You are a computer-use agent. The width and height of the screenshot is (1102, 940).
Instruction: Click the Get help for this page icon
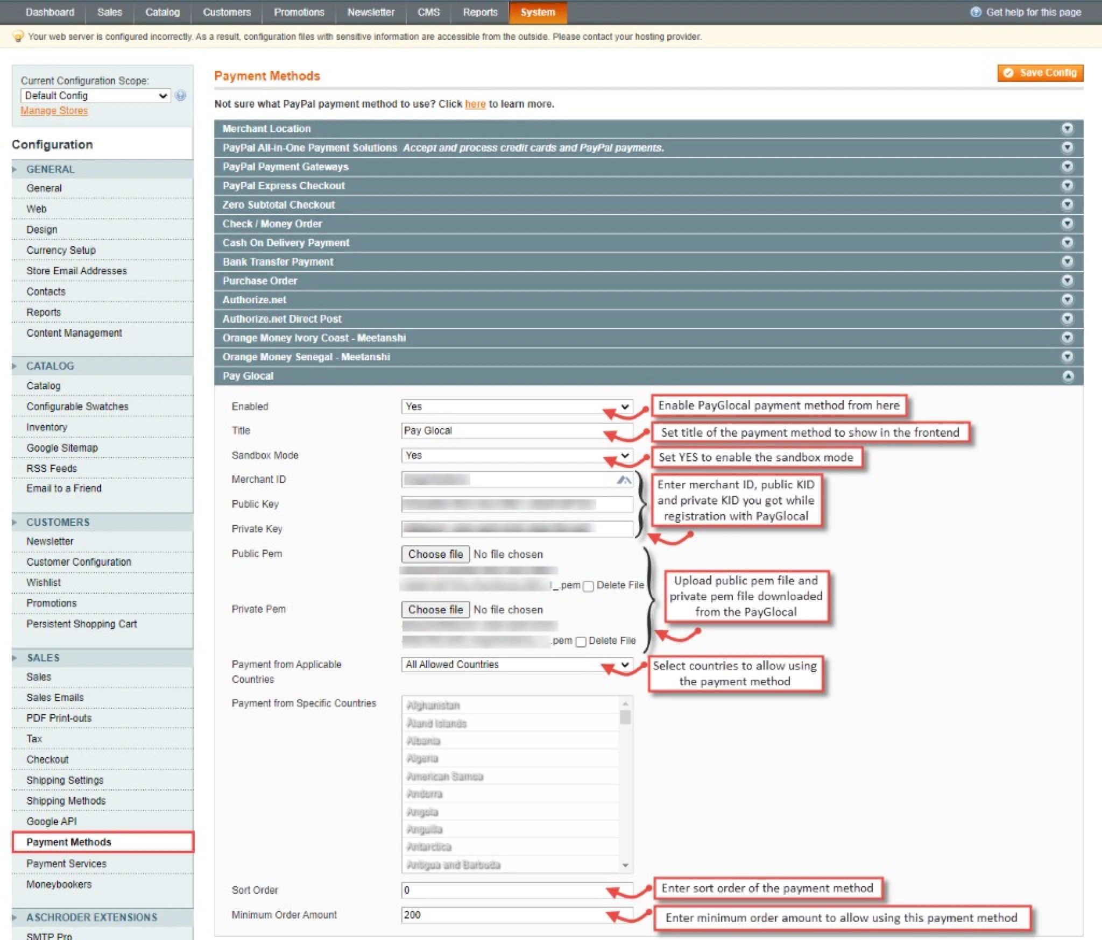click(976, 12)
